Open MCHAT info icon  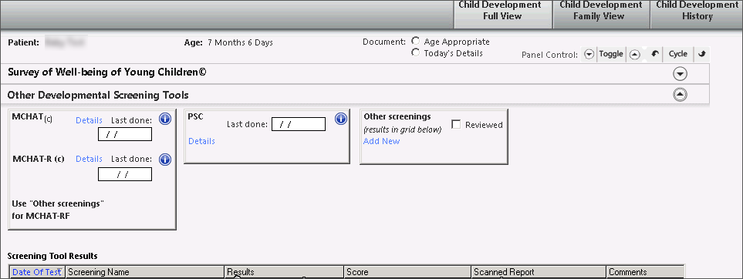(x=165, y=119)
